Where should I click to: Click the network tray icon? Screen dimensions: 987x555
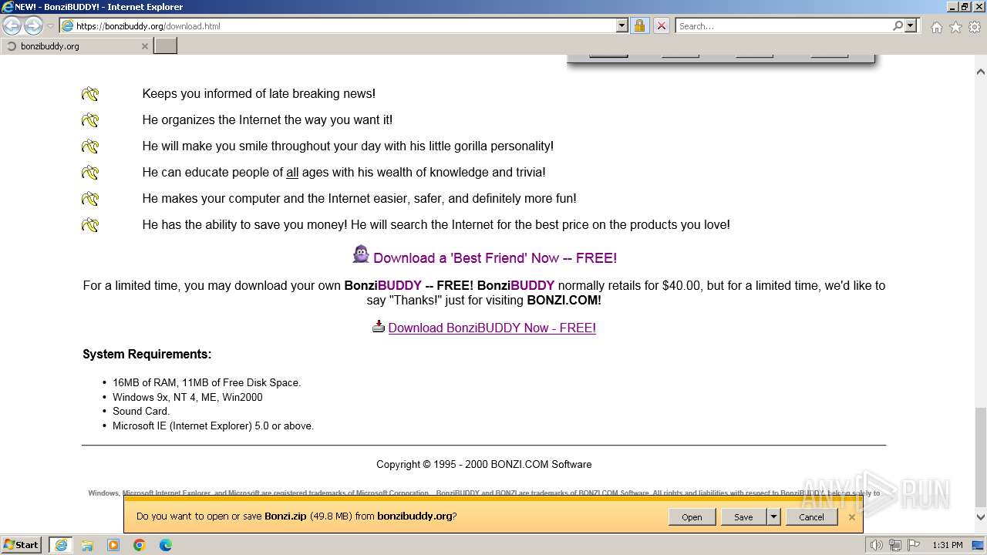point(895,546)
